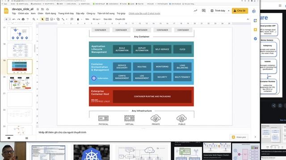Open the Calendar side panel icon
Viewport: 286px width, 160px height.
click(x=255, y=21)
